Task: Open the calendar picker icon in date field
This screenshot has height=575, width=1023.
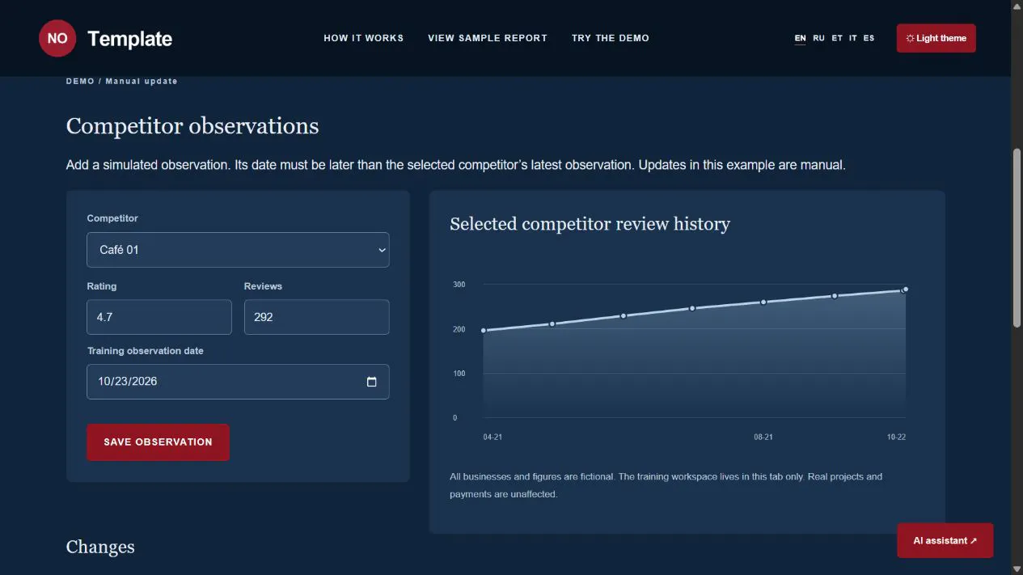Action: tap(372, 382)
